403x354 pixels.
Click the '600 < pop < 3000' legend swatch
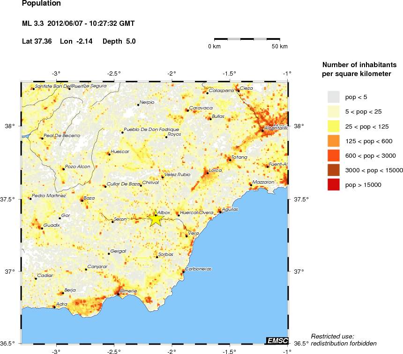click(333, 155)
